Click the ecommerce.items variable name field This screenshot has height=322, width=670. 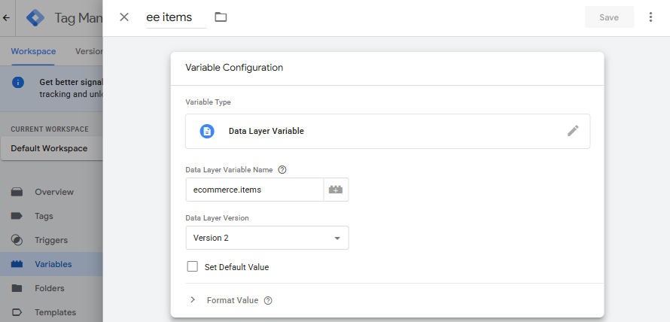pos(254,190)
